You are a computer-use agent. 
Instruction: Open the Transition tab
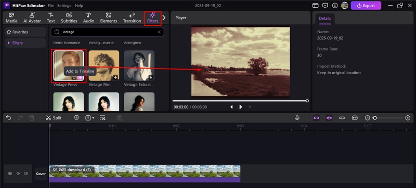(x=132, y=18)
